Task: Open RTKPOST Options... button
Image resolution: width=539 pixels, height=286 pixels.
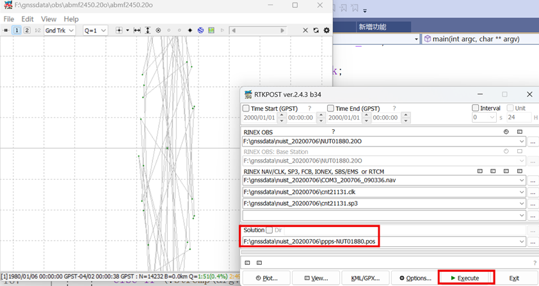Action: [415, 278]
